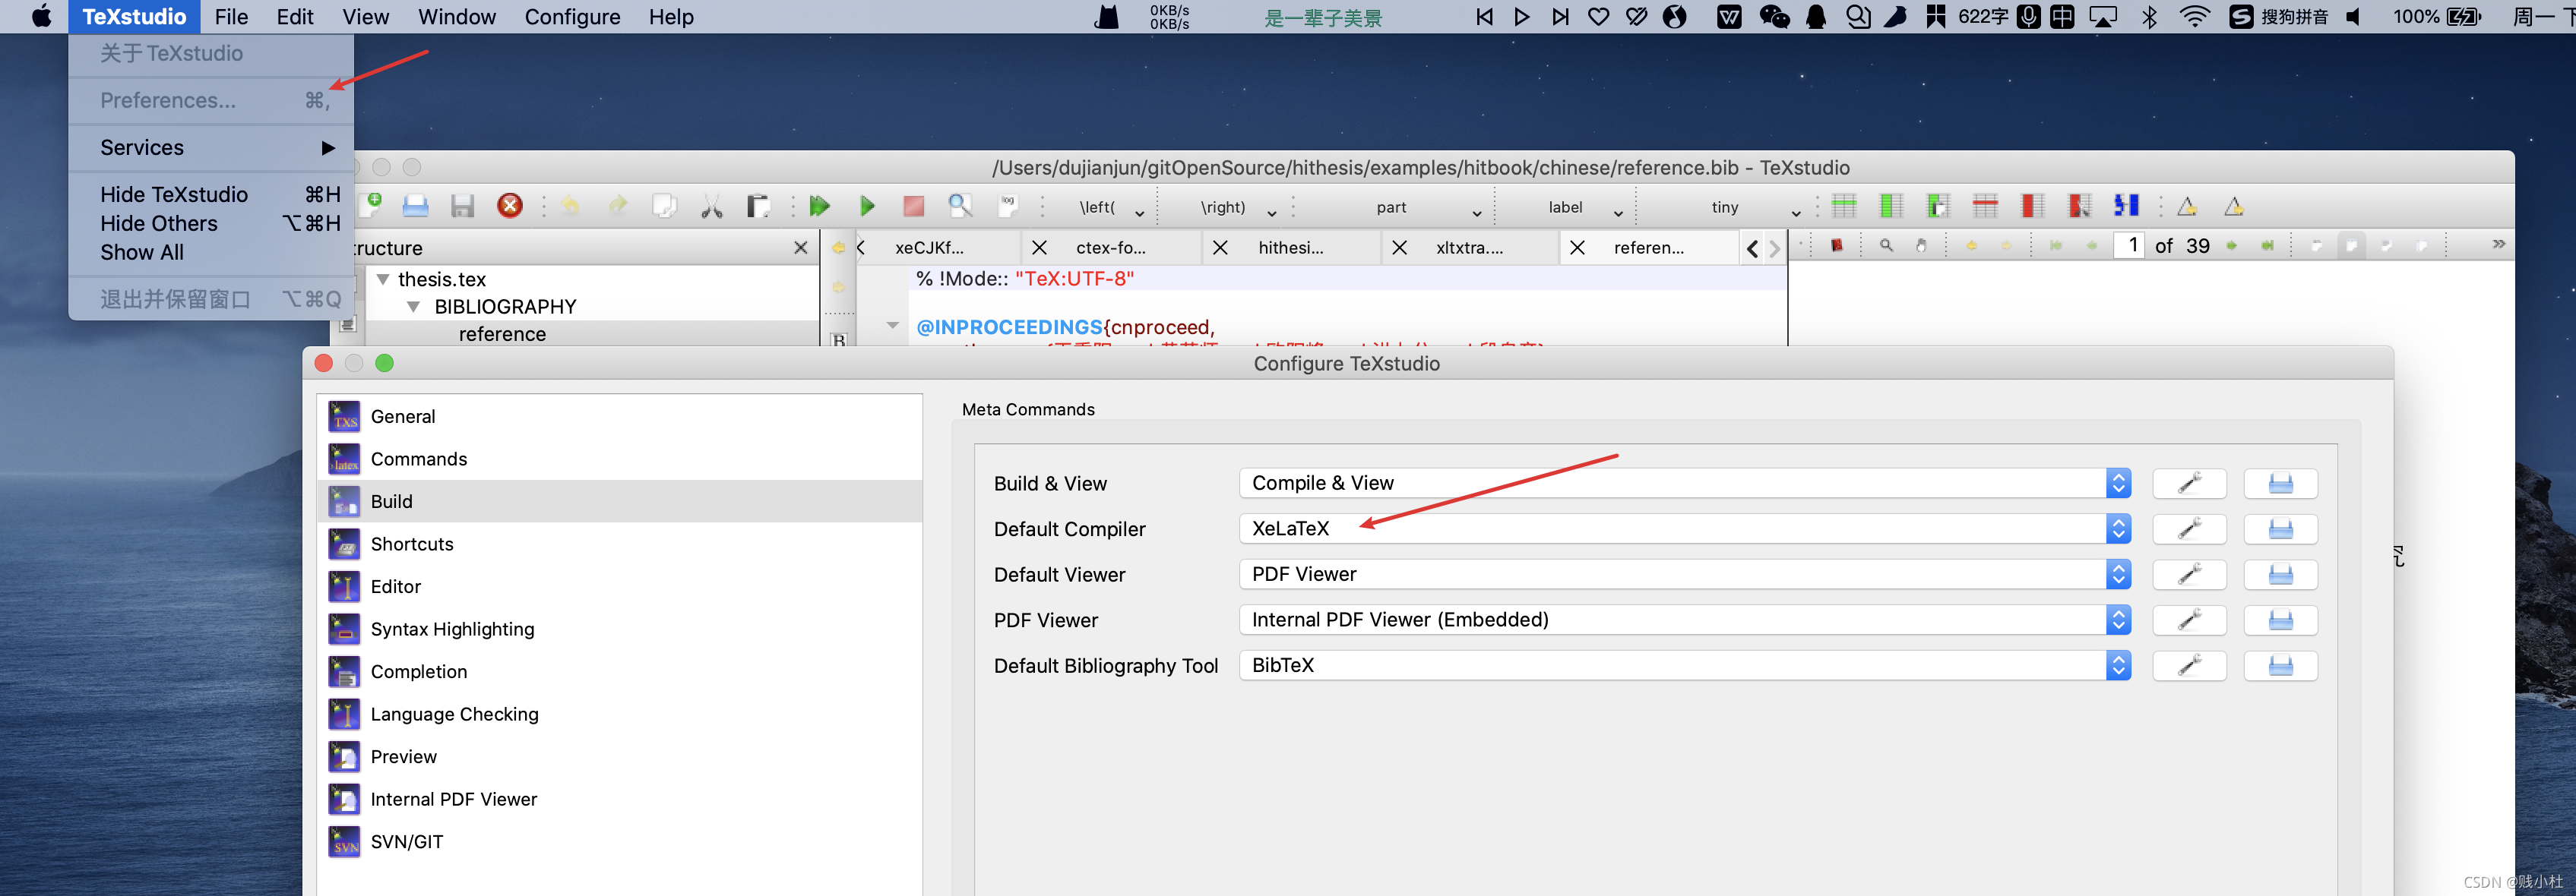
Task: Switch to the xeCJKf... editor tab
Action: 929,248
